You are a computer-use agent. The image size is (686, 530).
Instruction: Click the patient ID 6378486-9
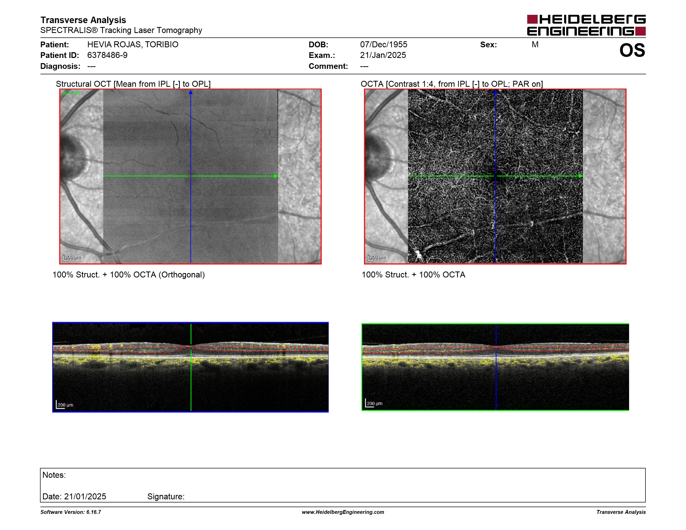click(x=107, y=55)
